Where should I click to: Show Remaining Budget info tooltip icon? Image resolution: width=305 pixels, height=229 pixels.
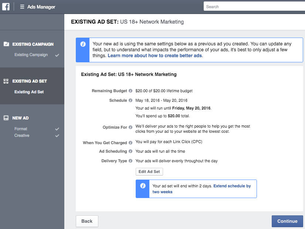point(131,91)
